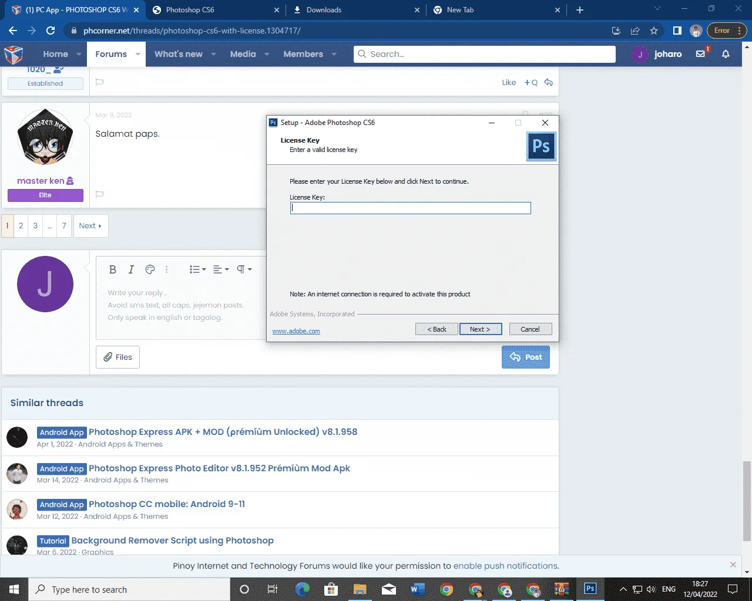Open a new browser tab with the plus button
This screenshot has height=601, width=752.
pyautogui.click(x=580, y=10)
